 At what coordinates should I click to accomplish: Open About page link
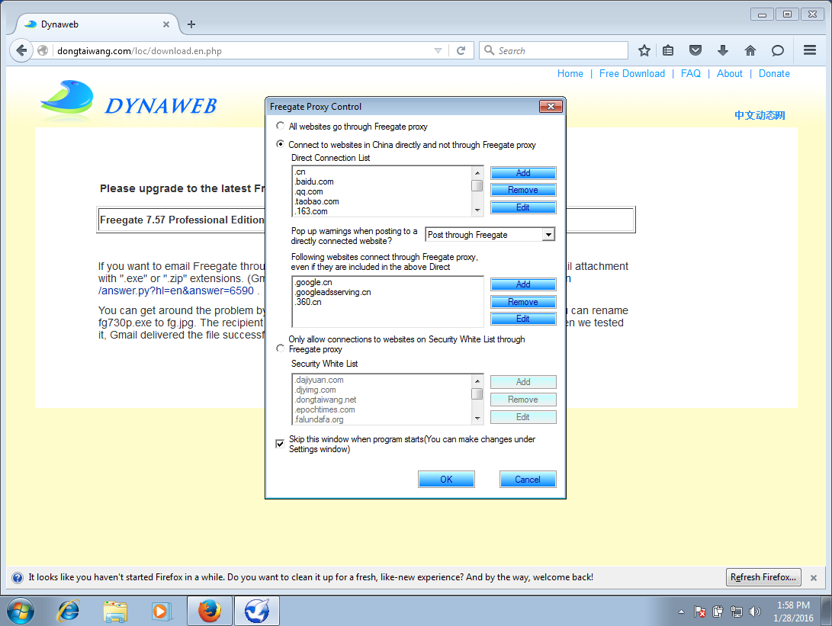tap(729, 74)
